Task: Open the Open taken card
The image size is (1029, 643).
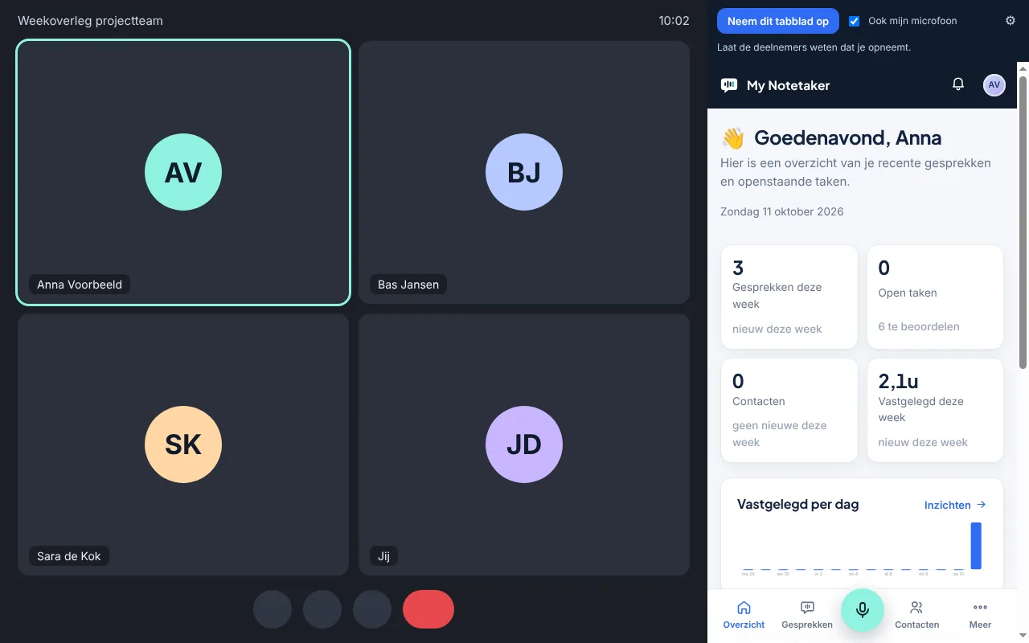Action: [935, 297]
